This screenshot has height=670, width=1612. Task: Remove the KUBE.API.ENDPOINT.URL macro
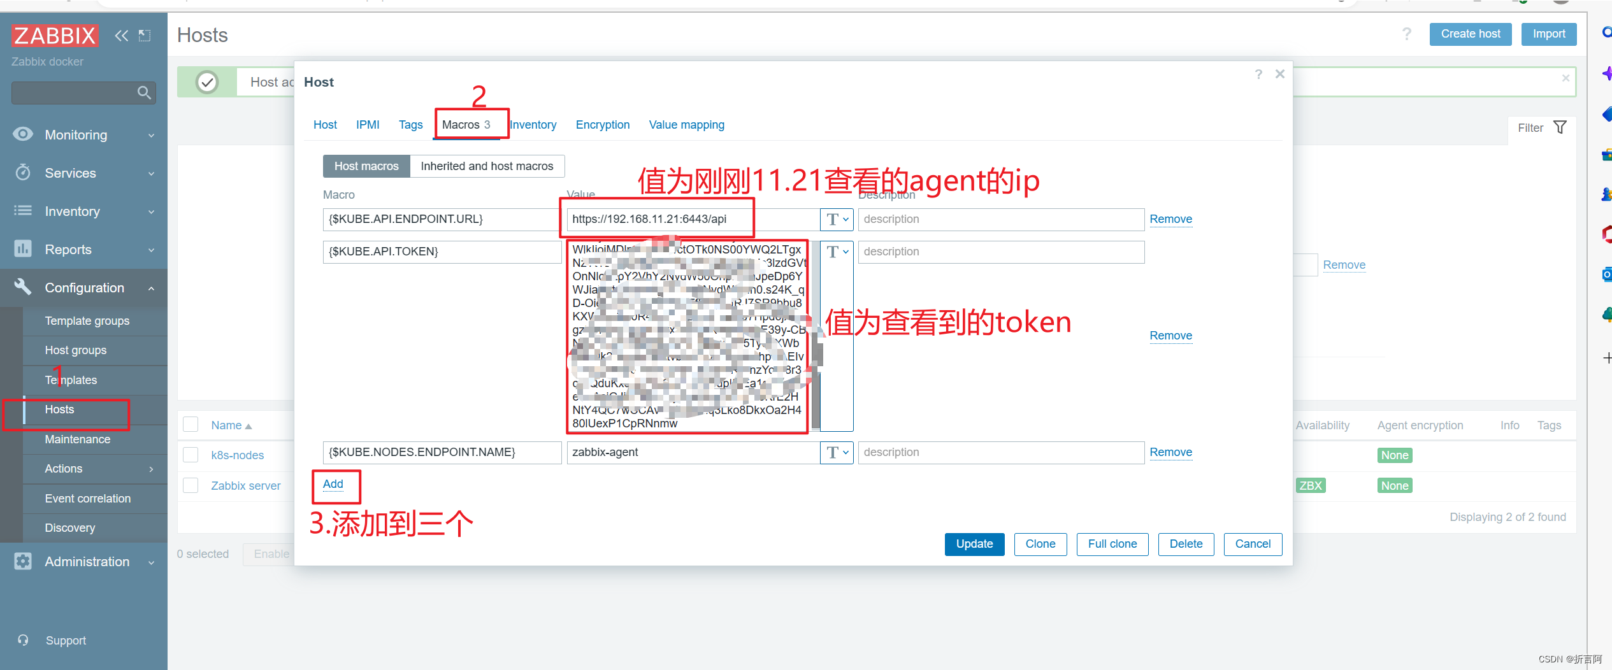click(1170, 219)
